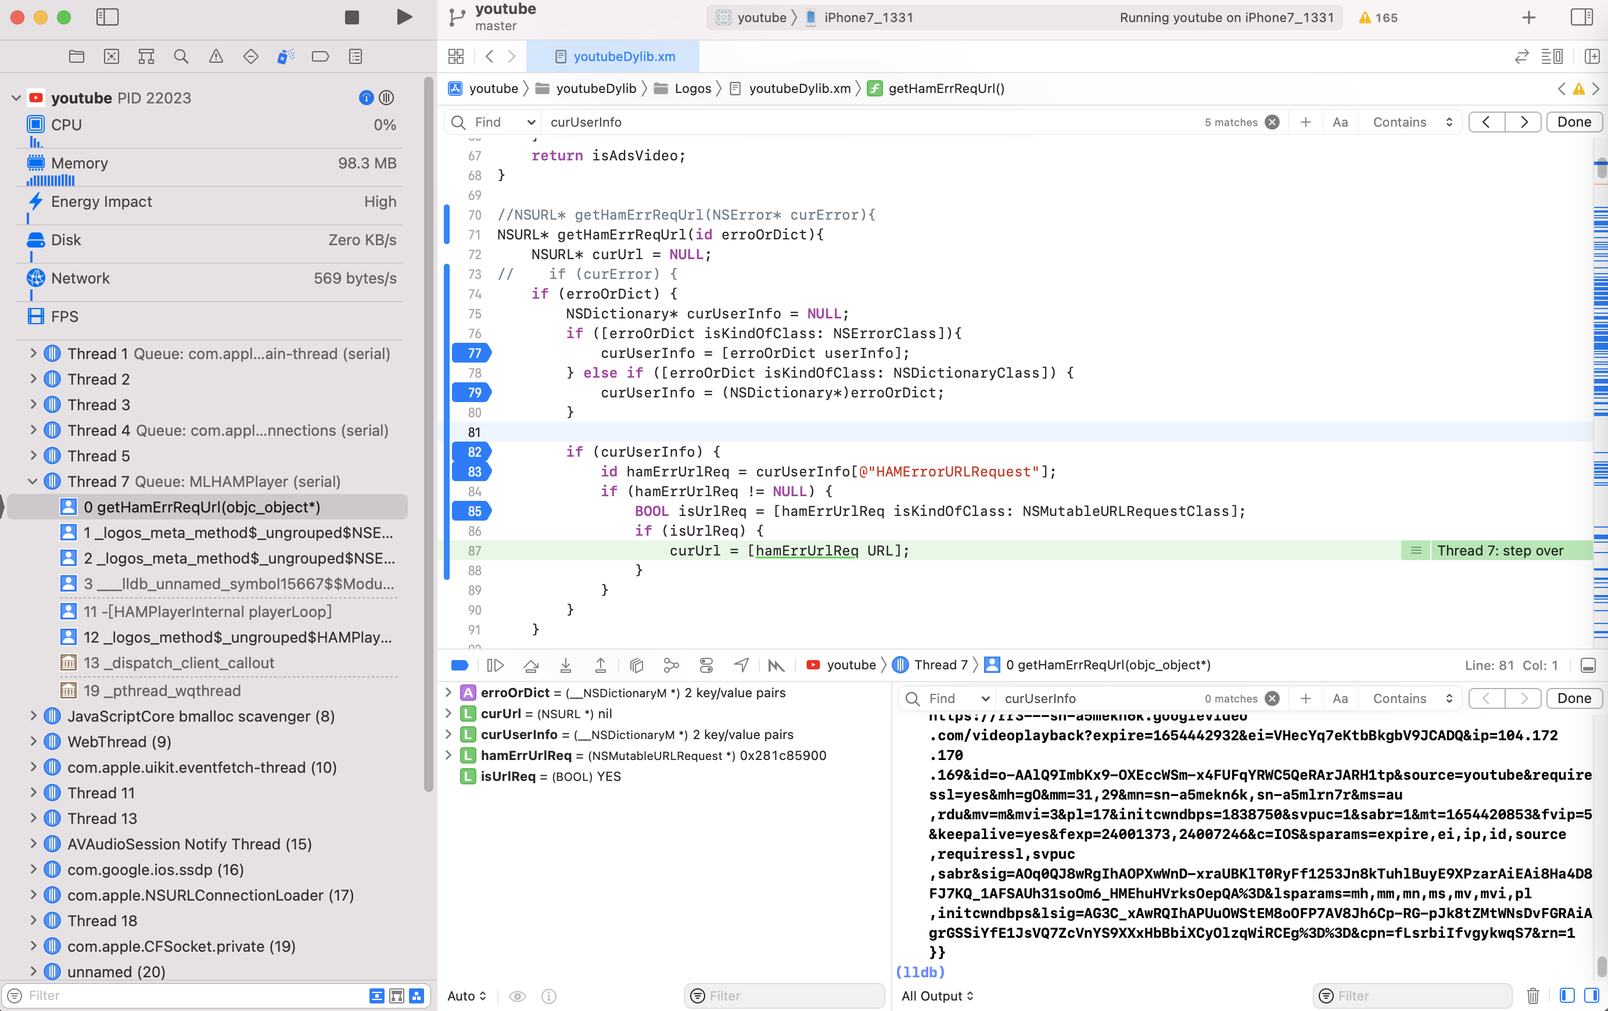Click Done button in bottom search bar

pos(1574,698)
